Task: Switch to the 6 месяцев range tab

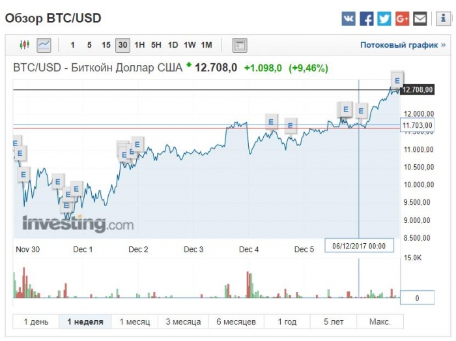Action: coord(236,321)
